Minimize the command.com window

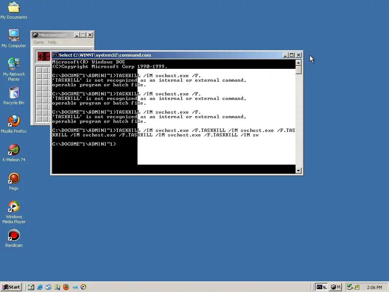(x=285, y=55)
